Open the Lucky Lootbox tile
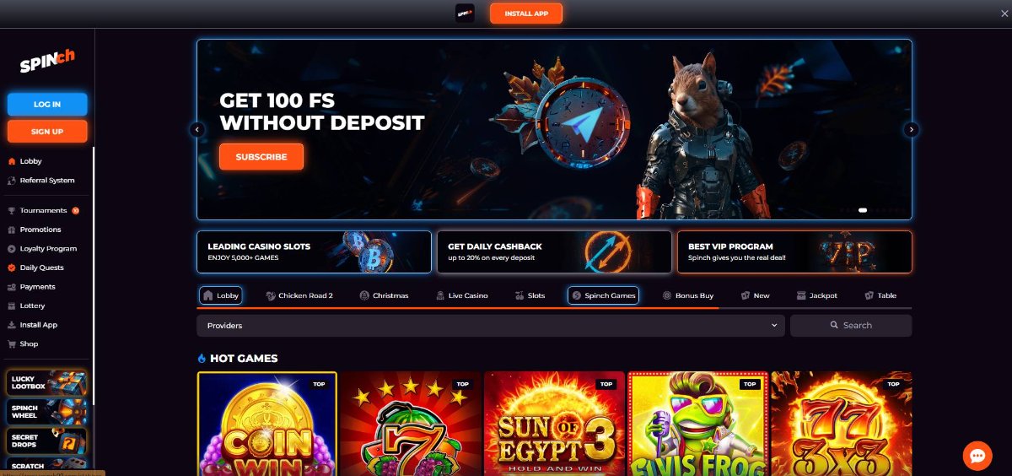1012x476 pixels. pos(47,383)
